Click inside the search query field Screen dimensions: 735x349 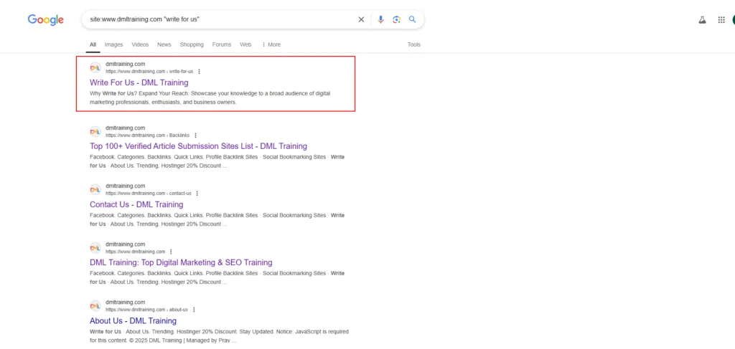pyautogui.click(x=215, y=19)
